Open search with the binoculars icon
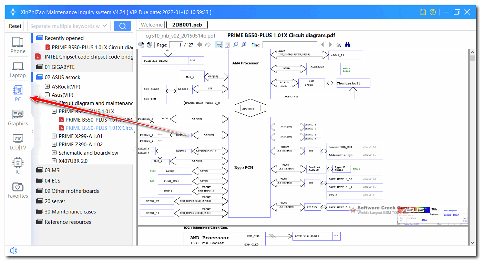481x261 pixels. coord(347,44)
